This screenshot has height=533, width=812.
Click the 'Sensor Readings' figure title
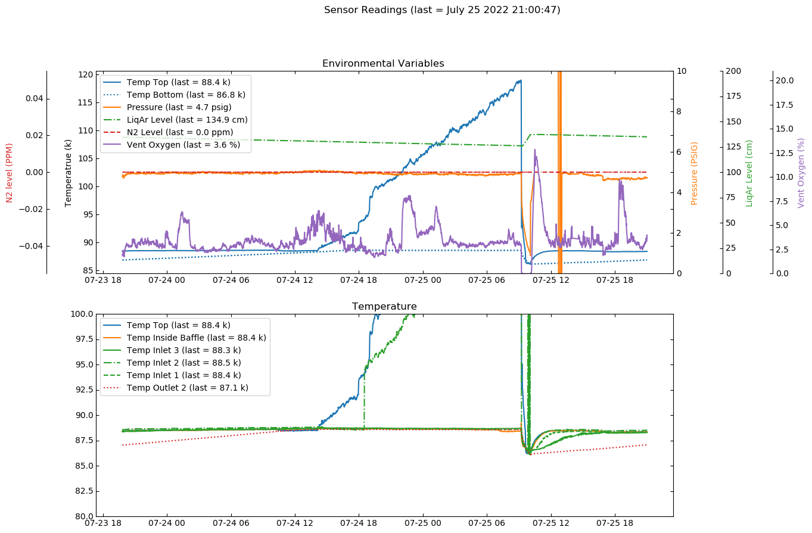[x=442, y=10]
